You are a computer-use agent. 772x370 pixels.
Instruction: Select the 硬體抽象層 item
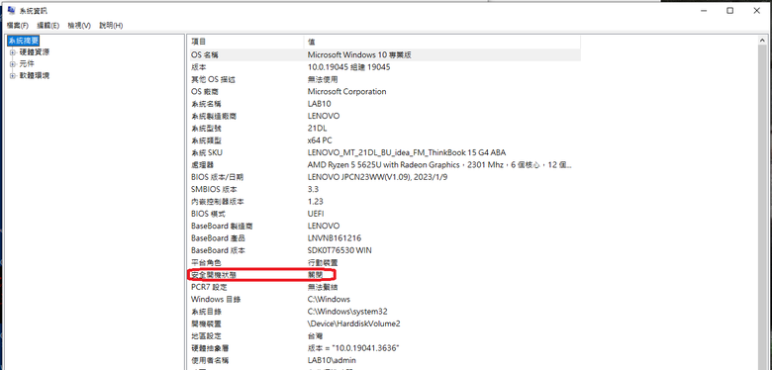click(210, 348)
